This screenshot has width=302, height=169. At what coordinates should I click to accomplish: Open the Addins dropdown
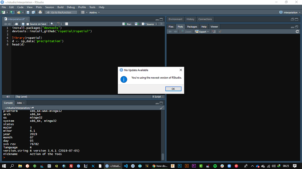click(94, 12)
